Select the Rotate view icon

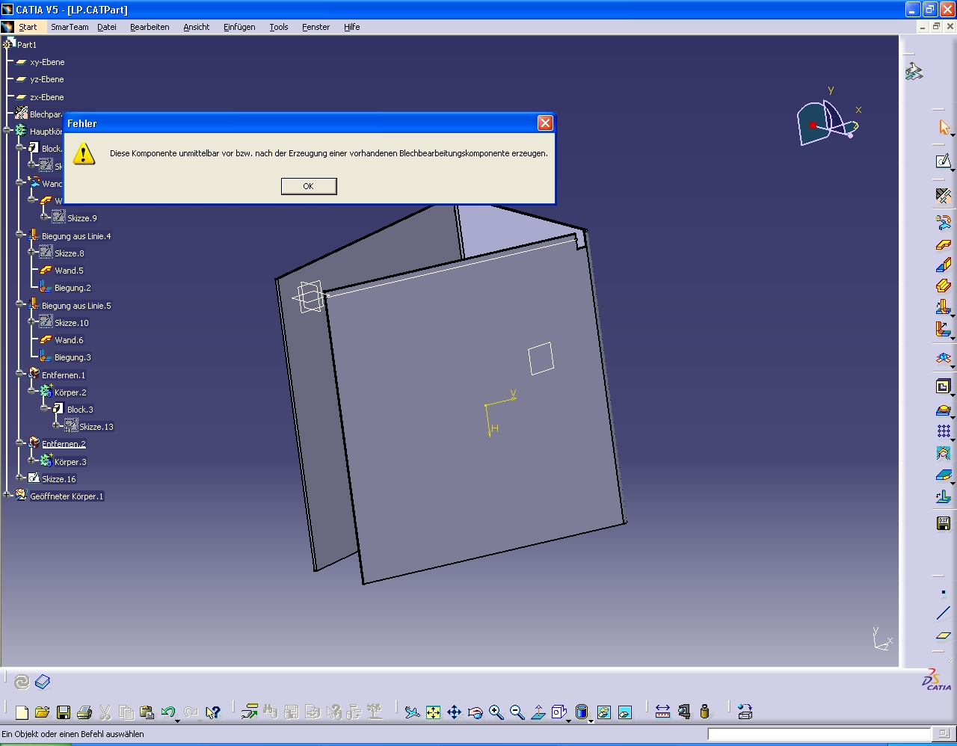tap(475, 712)
